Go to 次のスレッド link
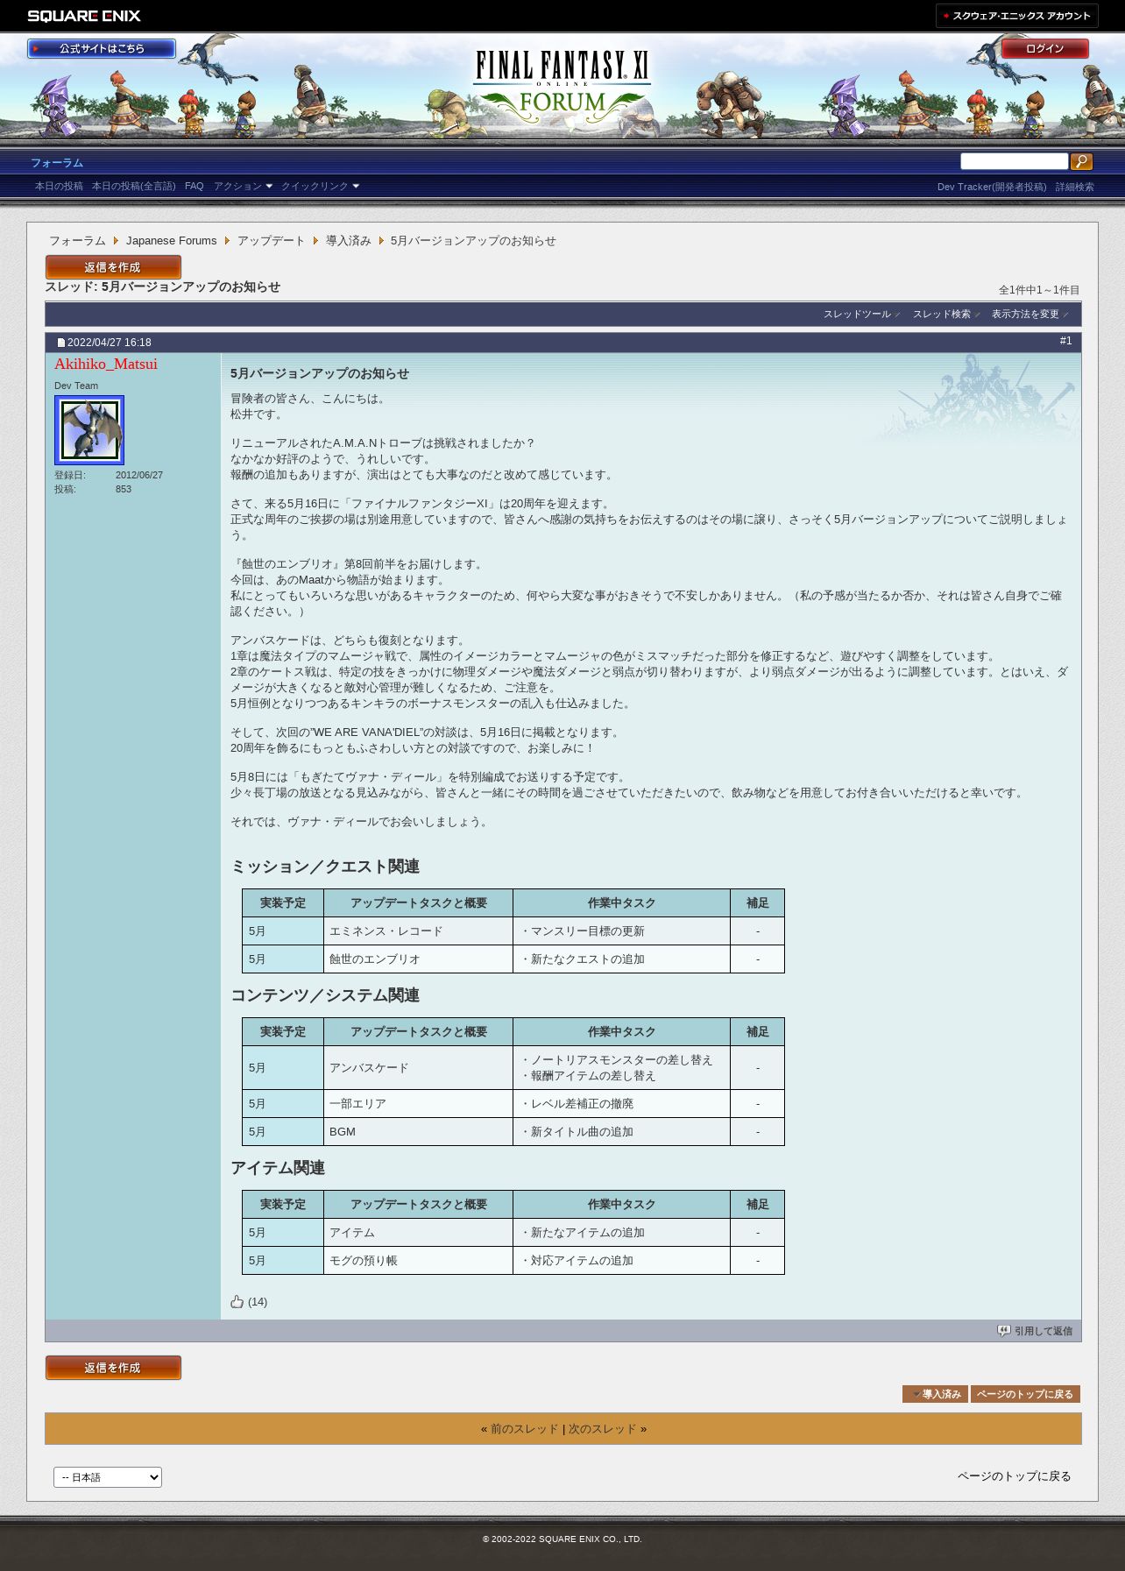This screenshot has height=1571, width=1125. [x=603, y=1429]
